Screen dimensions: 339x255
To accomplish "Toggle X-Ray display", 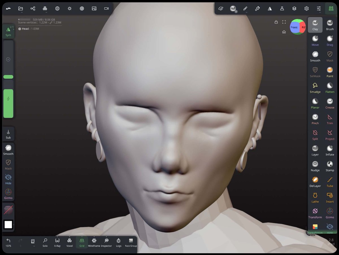I will tap(57, 243).
